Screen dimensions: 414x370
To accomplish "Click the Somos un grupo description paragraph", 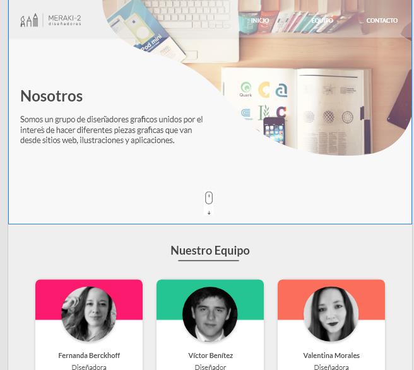I will click(112, 130).
